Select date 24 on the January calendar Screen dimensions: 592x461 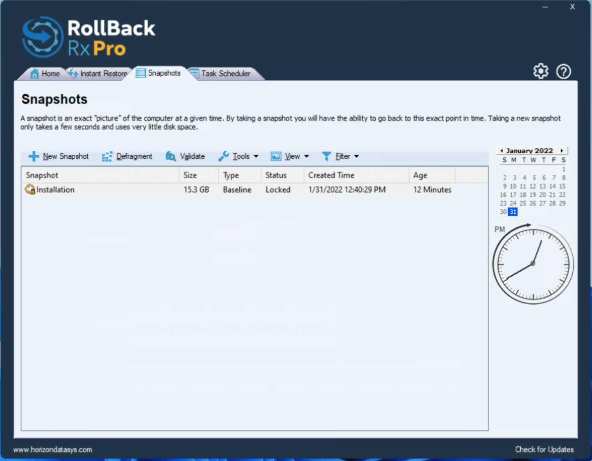click(513, 203)
